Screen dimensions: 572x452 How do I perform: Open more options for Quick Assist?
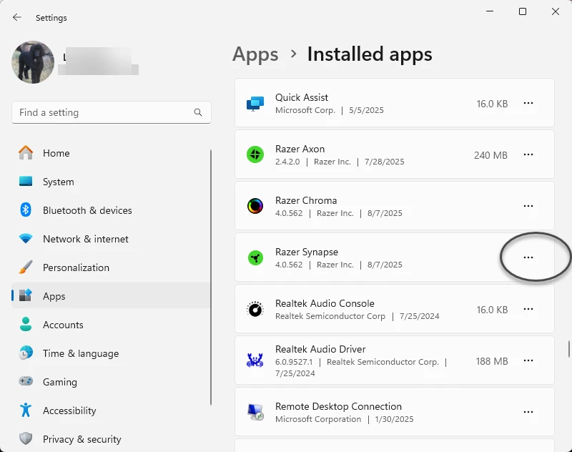pos(528,103)
